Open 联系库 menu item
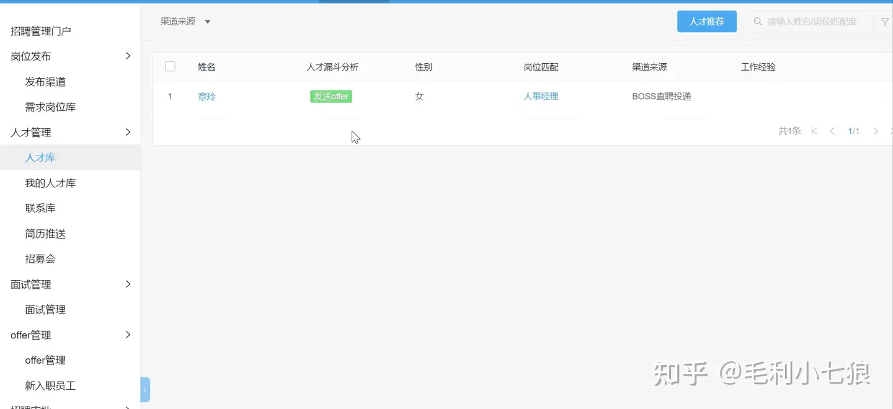 pyautogui.click(x=40, y=208)
